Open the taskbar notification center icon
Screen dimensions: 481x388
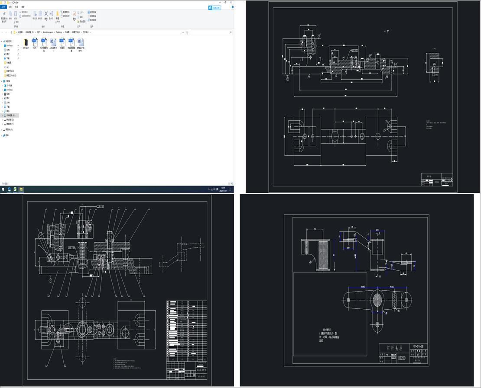230,189
